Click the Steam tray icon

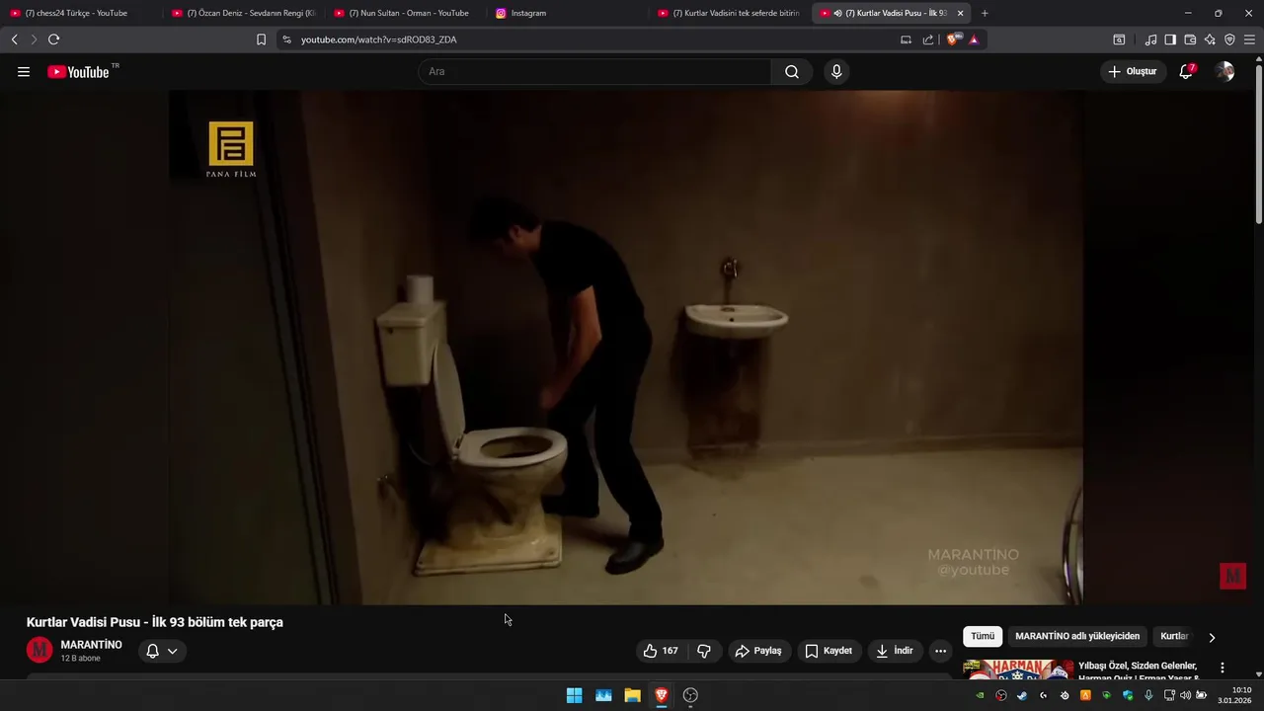pos(1022,695)
